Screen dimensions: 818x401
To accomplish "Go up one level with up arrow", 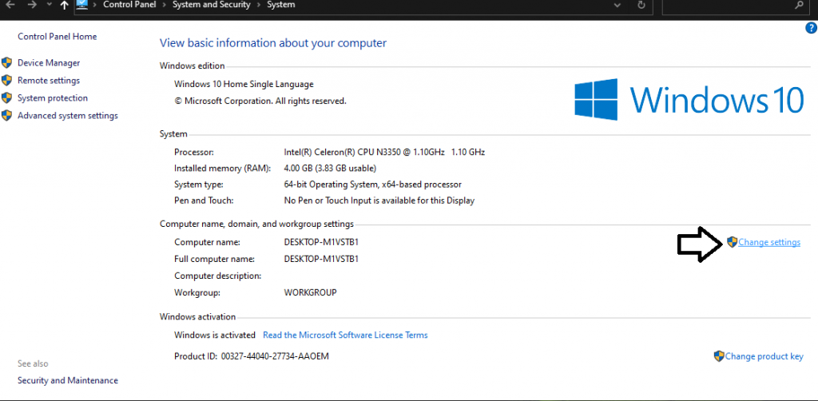I will (x=64, y=5).
